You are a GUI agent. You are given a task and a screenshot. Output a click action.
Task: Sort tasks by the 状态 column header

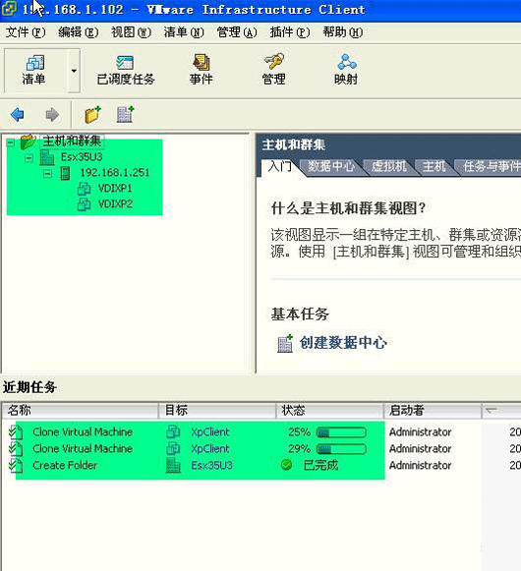[x=330, y=411]
